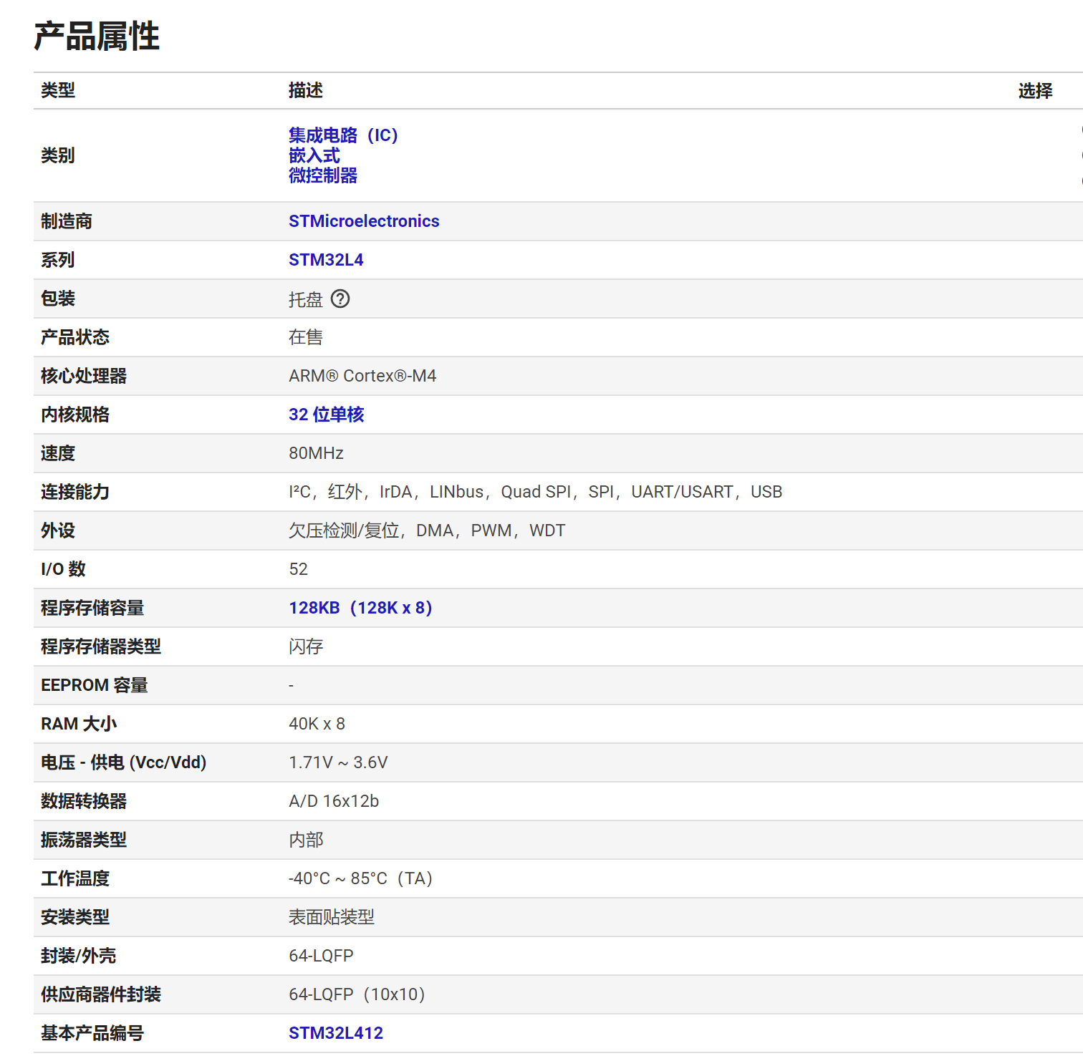
Task: Click the A/D 16x12b value
Action: pos(334,801)
